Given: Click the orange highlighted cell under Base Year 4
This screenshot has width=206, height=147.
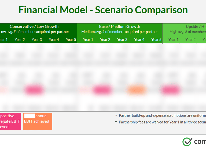Looking at the screenshot, I should 137,90.
